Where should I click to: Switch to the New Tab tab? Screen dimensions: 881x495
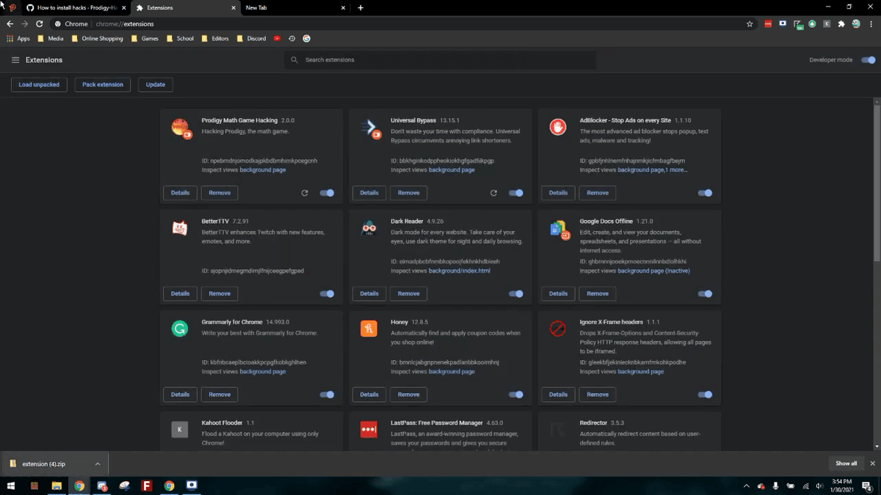coord(291,7)
